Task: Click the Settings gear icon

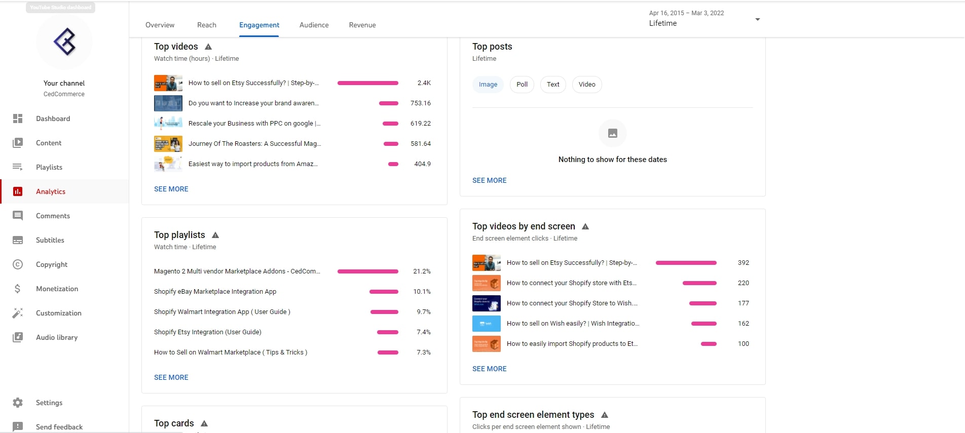Action: (x=18, y=403)
